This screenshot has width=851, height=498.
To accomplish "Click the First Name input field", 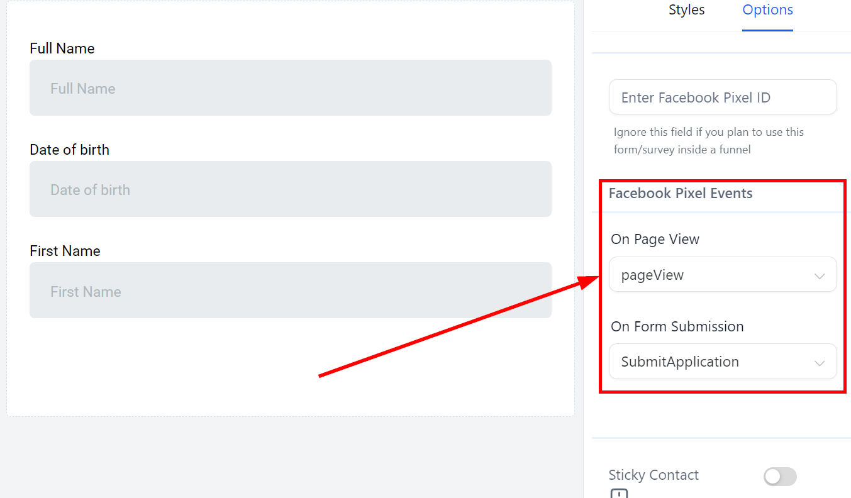I will (x=290, y=290).
